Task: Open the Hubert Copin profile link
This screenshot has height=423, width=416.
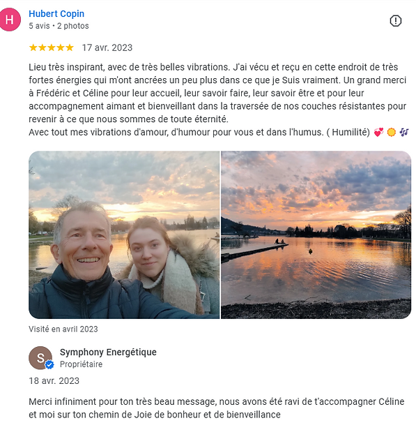Action: click(56, 14)
